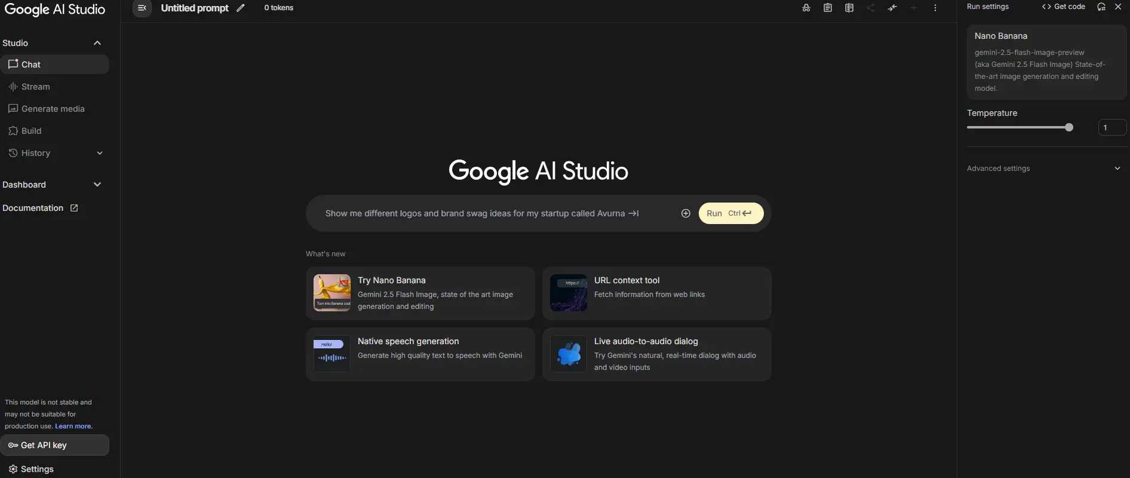Collapse the Studio section
This screenshot has width=1130, height=478.
coord(97,43)
